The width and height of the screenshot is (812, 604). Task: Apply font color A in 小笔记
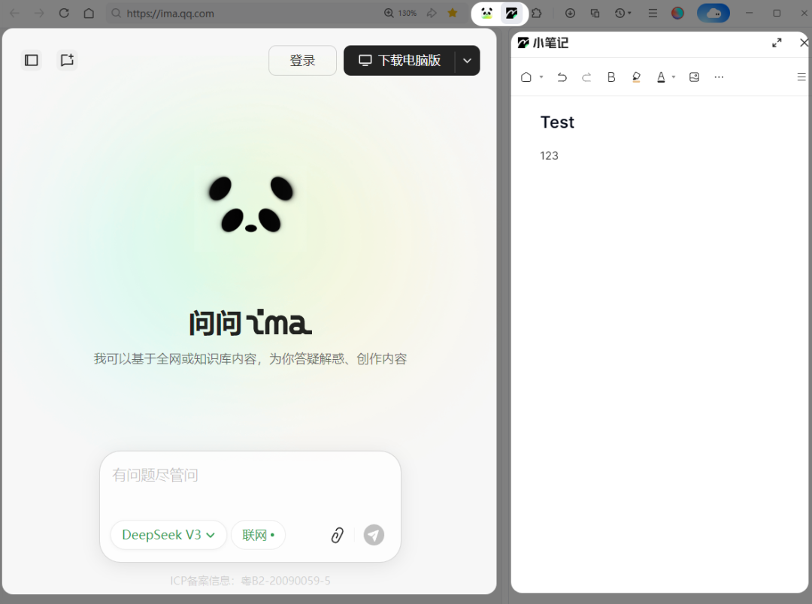pyautogui.click(x=661, y=77)
